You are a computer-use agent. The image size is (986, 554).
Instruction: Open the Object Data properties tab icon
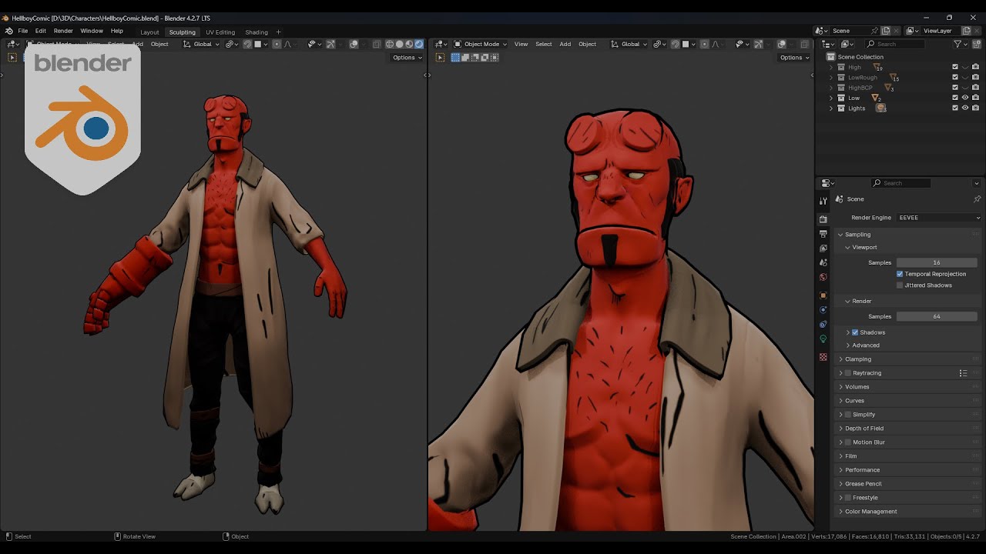(823, 339)
